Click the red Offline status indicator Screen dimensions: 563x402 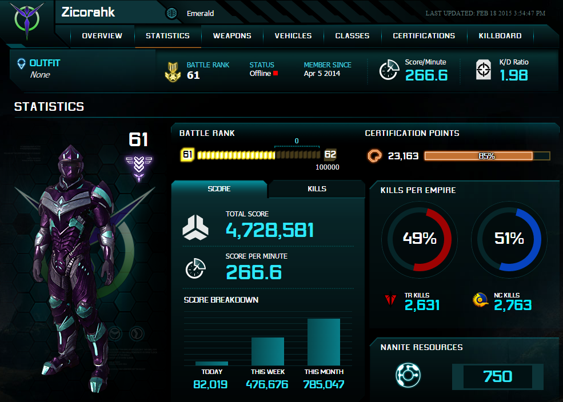275,74
